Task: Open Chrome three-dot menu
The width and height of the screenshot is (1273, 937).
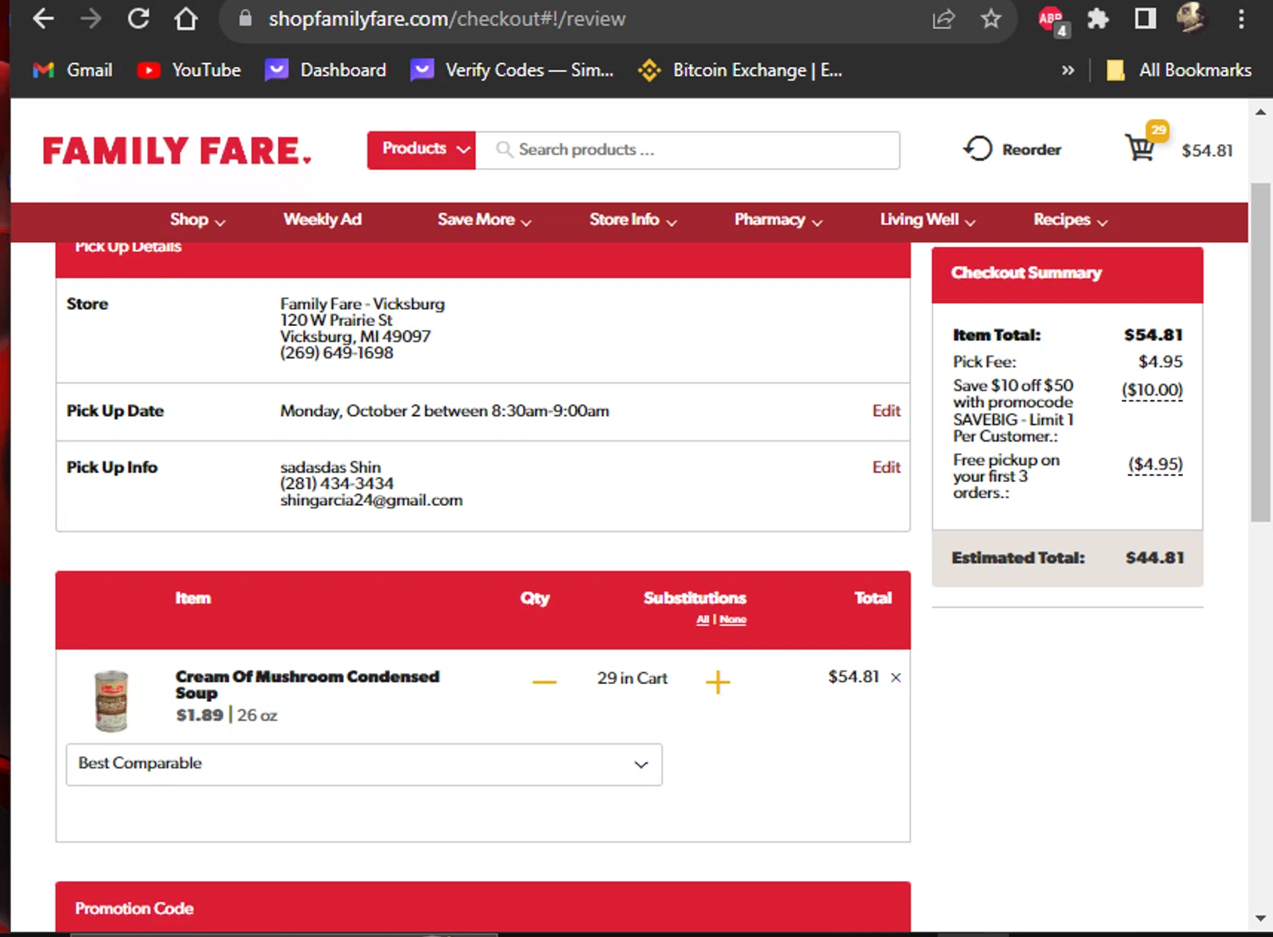Action: point(1241,19)
